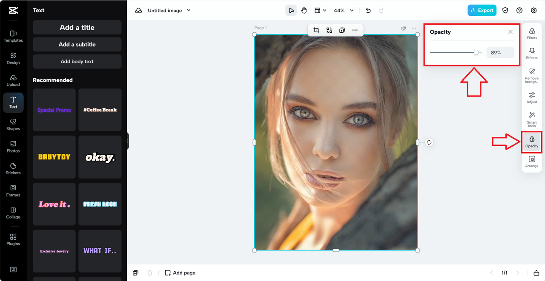
Task: Close the Opacity panel
Action: pyautogui.click(x=511, y=32)
